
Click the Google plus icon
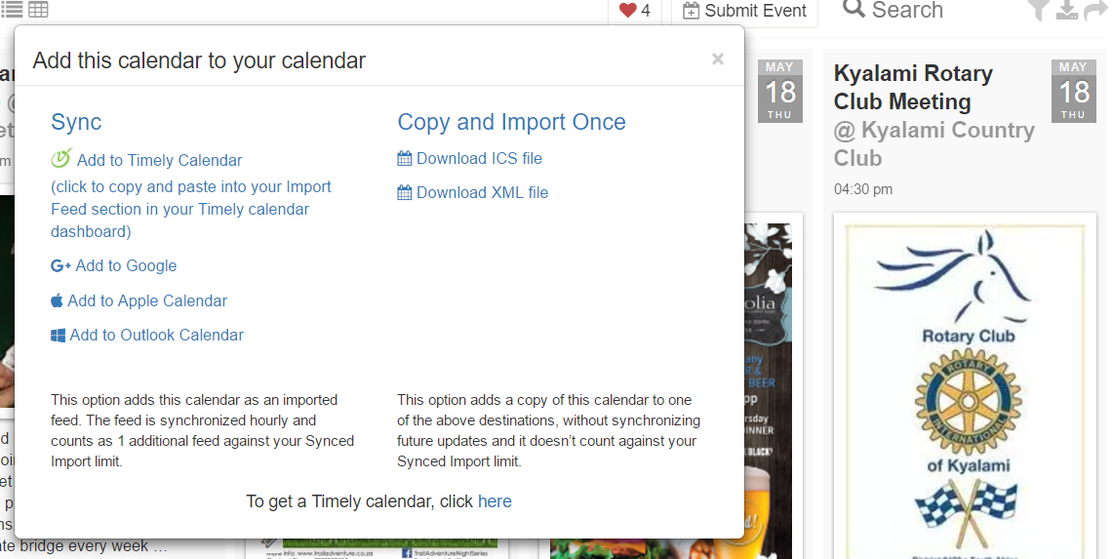pyautogui.click(x=61, y=266)
